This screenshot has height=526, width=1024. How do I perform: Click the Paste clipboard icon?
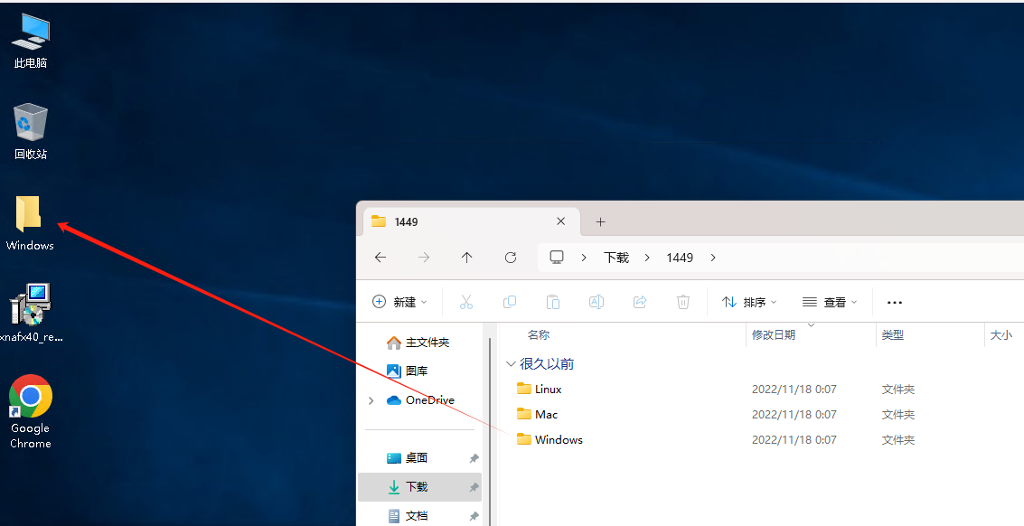click(x=552, y=302)
